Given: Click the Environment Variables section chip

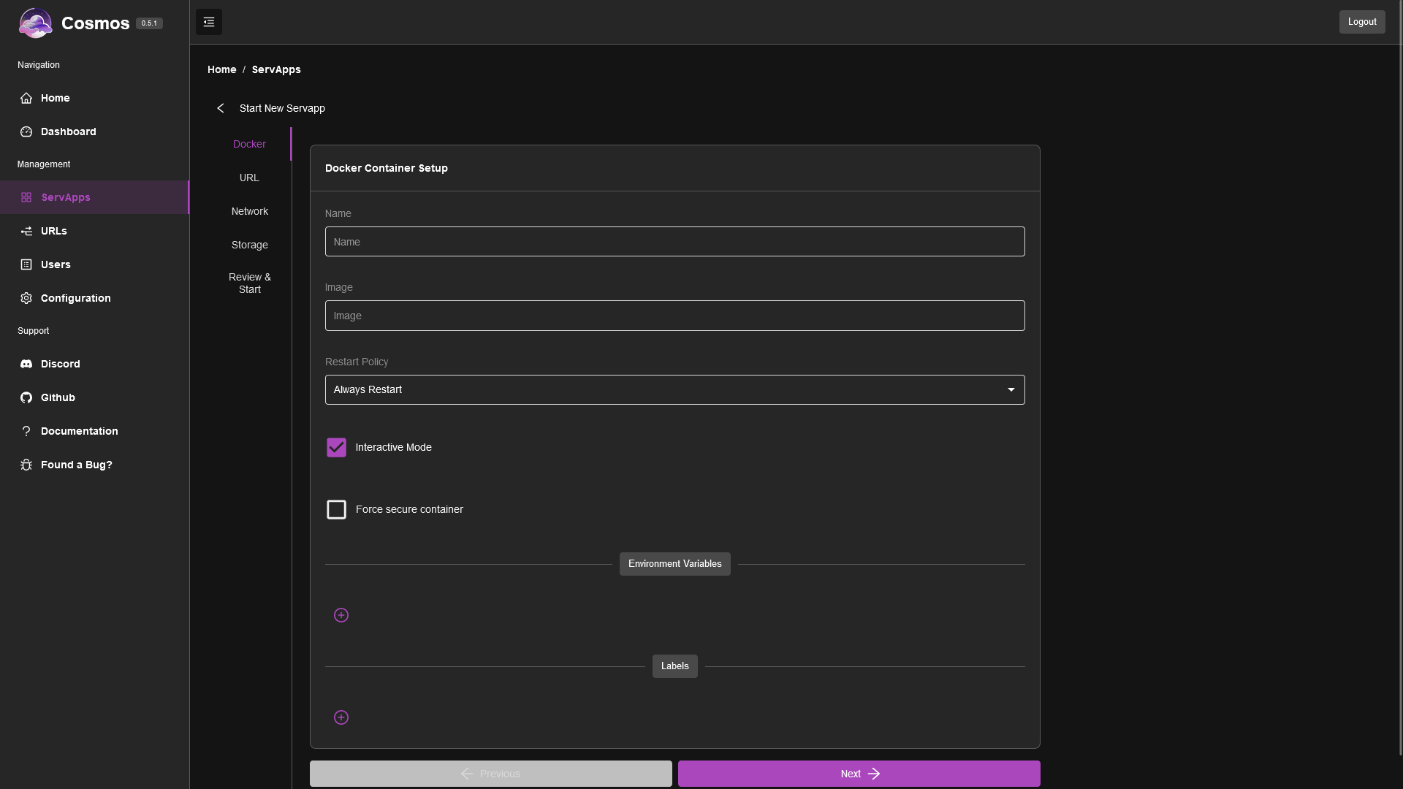Looking at the screenshot, I should point(674,564).
